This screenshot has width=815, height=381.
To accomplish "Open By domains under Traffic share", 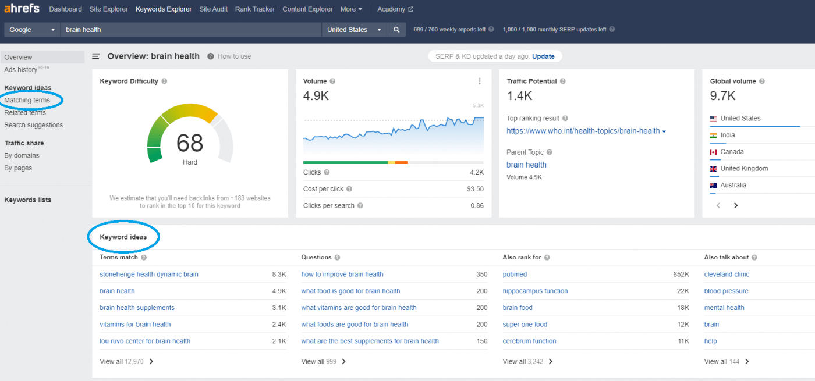I will tap(22, 156).
